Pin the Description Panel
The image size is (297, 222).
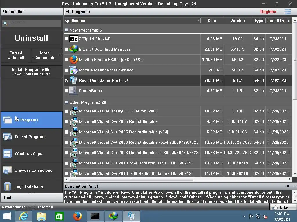pyautogui.click(x=288, y=186)
